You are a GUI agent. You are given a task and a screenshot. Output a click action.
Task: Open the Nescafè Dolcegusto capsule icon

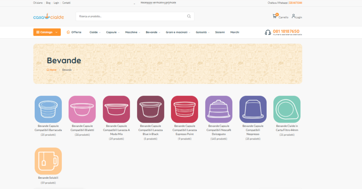(219, 109)
